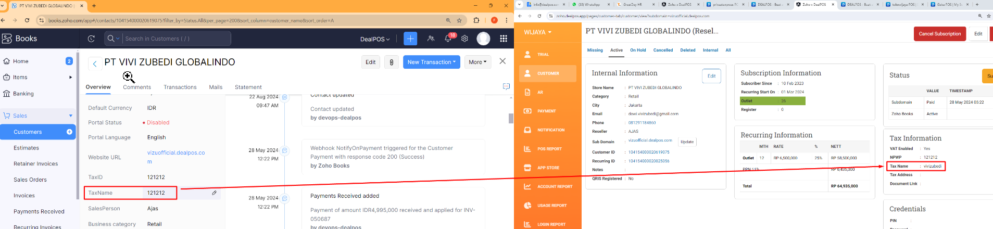Open PAYMENT in DealPOS sidebar
Screen dimensions: 993x229
coord(546,111)
